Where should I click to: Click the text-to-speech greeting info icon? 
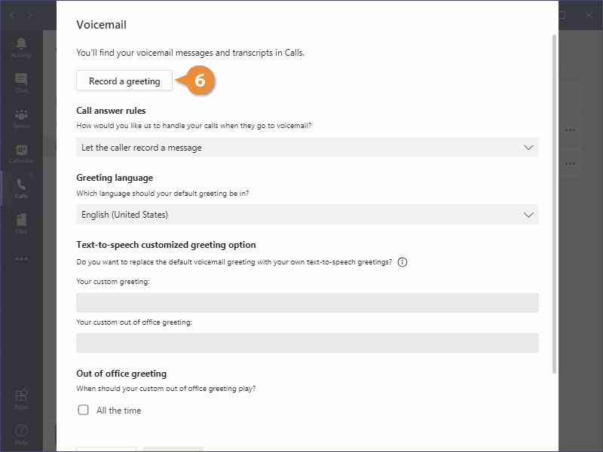[403, 262]
